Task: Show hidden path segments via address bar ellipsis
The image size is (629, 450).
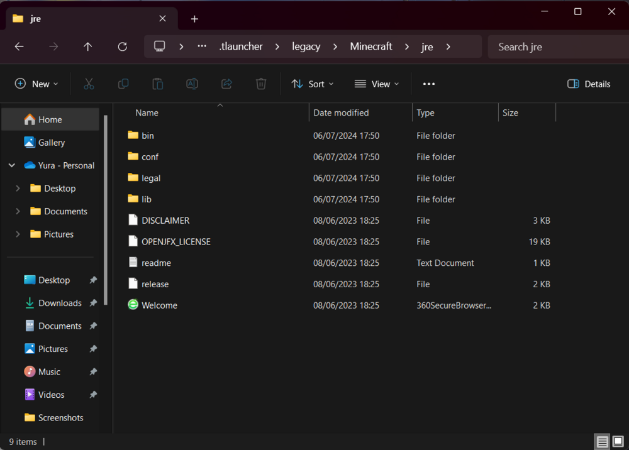Action: (x=202, y=47)
